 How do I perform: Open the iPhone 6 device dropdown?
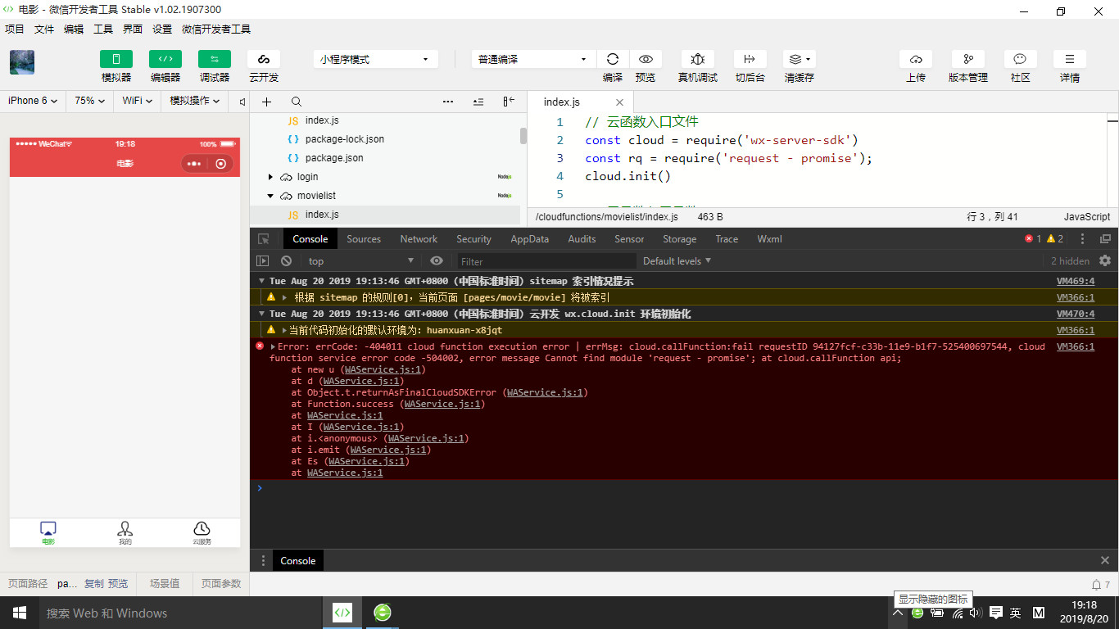[33, 101]
